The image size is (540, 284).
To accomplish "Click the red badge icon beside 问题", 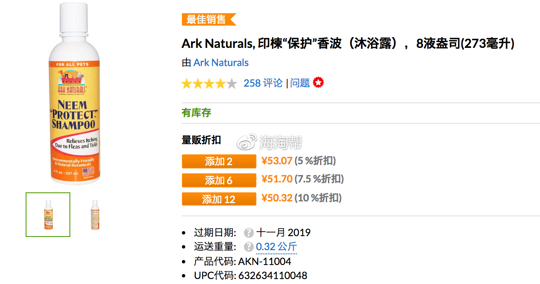I will point(318,83).
